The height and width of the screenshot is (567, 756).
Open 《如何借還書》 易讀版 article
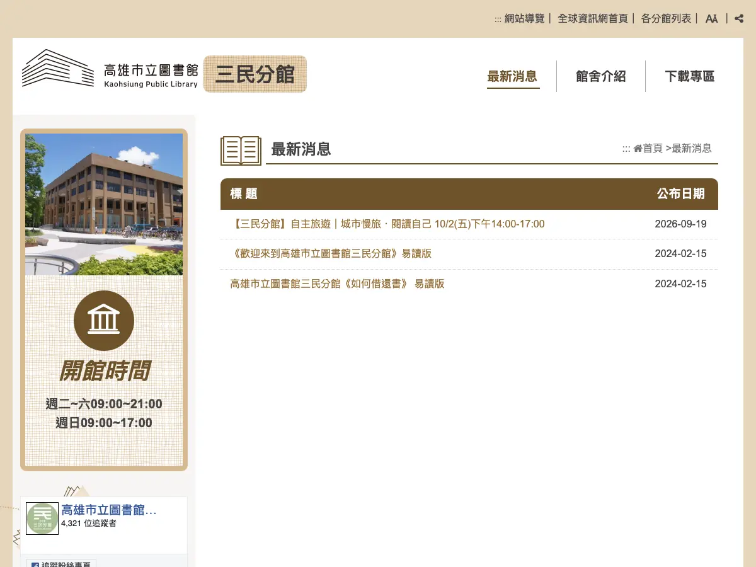tap(337, 283)
